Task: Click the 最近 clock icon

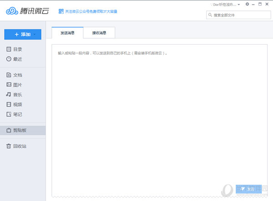Action: (9, 59)
